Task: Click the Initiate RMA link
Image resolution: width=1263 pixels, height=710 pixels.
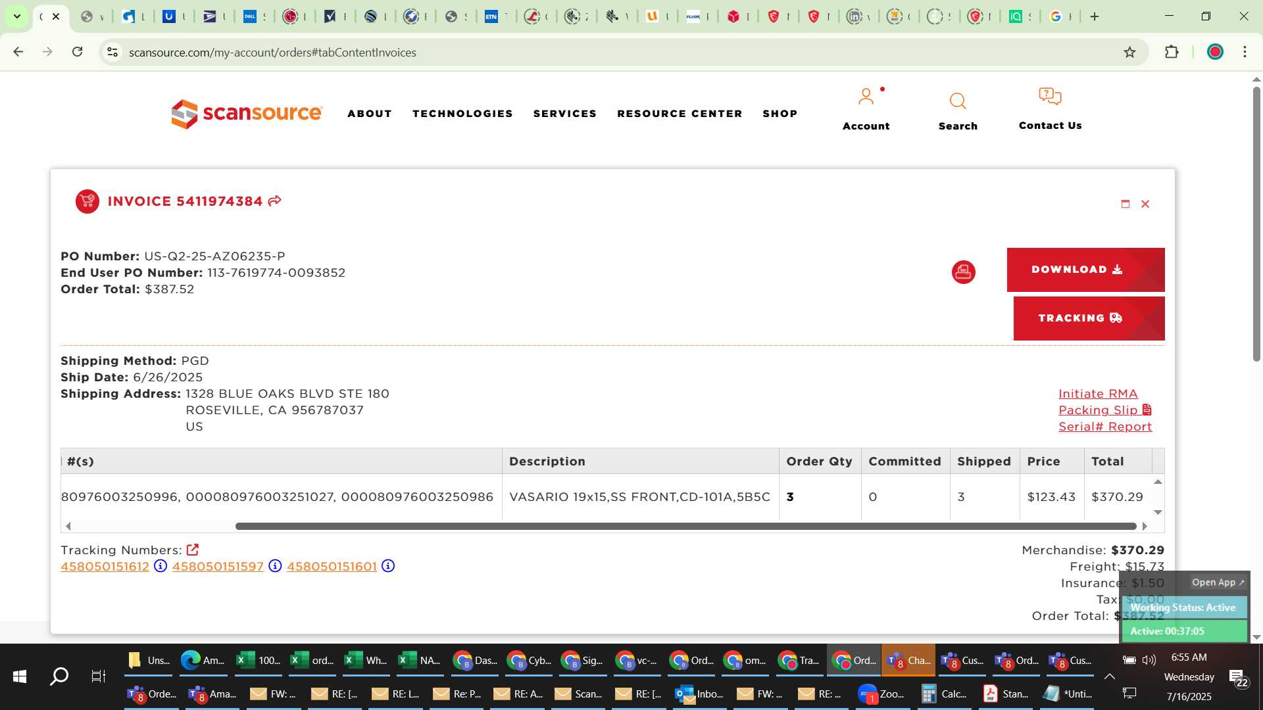Action: [x=1097, y=393]
